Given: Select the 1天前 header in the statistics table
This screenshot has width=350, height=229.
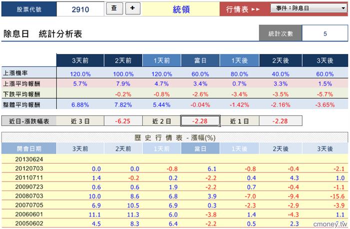Looking at the screenshot, I should [x=161, y=60].
